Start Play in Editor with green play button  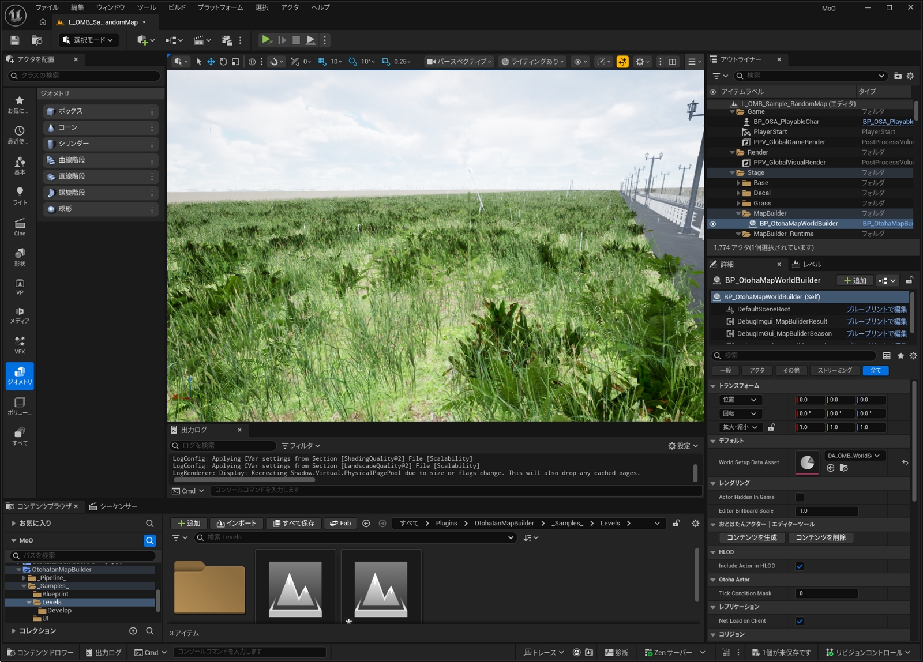267,40
